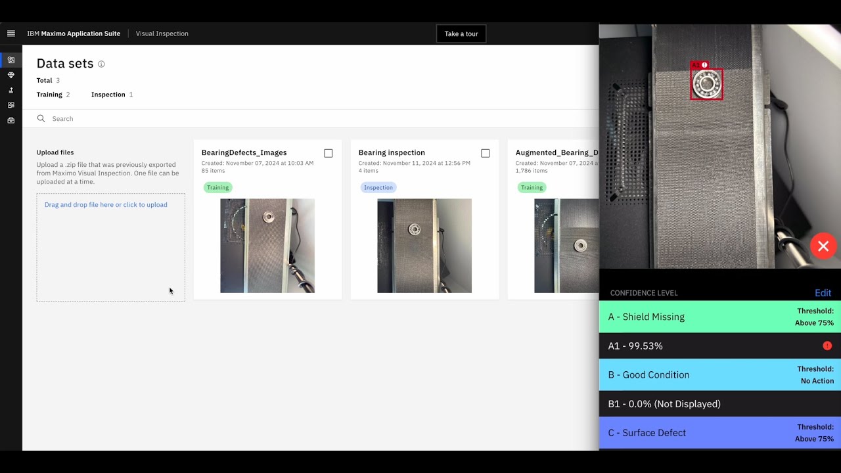Screen dimensions: 841x473
Task: Open the BearingDefects_Images data set title
Action: 244,152
